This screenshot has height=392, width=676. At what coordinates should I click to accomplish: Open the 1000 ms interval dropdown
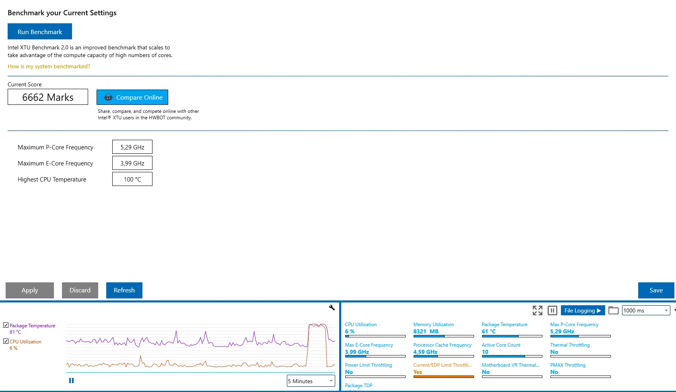point(646,310)
